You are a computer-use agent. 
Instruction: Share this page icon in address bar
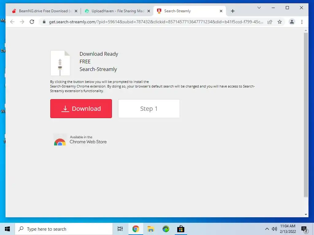click(x=270, y=22)
